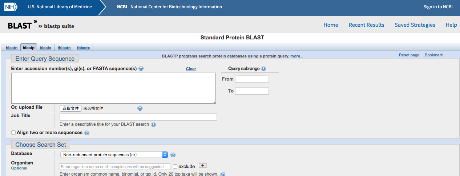Open the tblastn tab
Image resolution: width=460 pixels, height=176 pixels.
[x=64, y=48]
